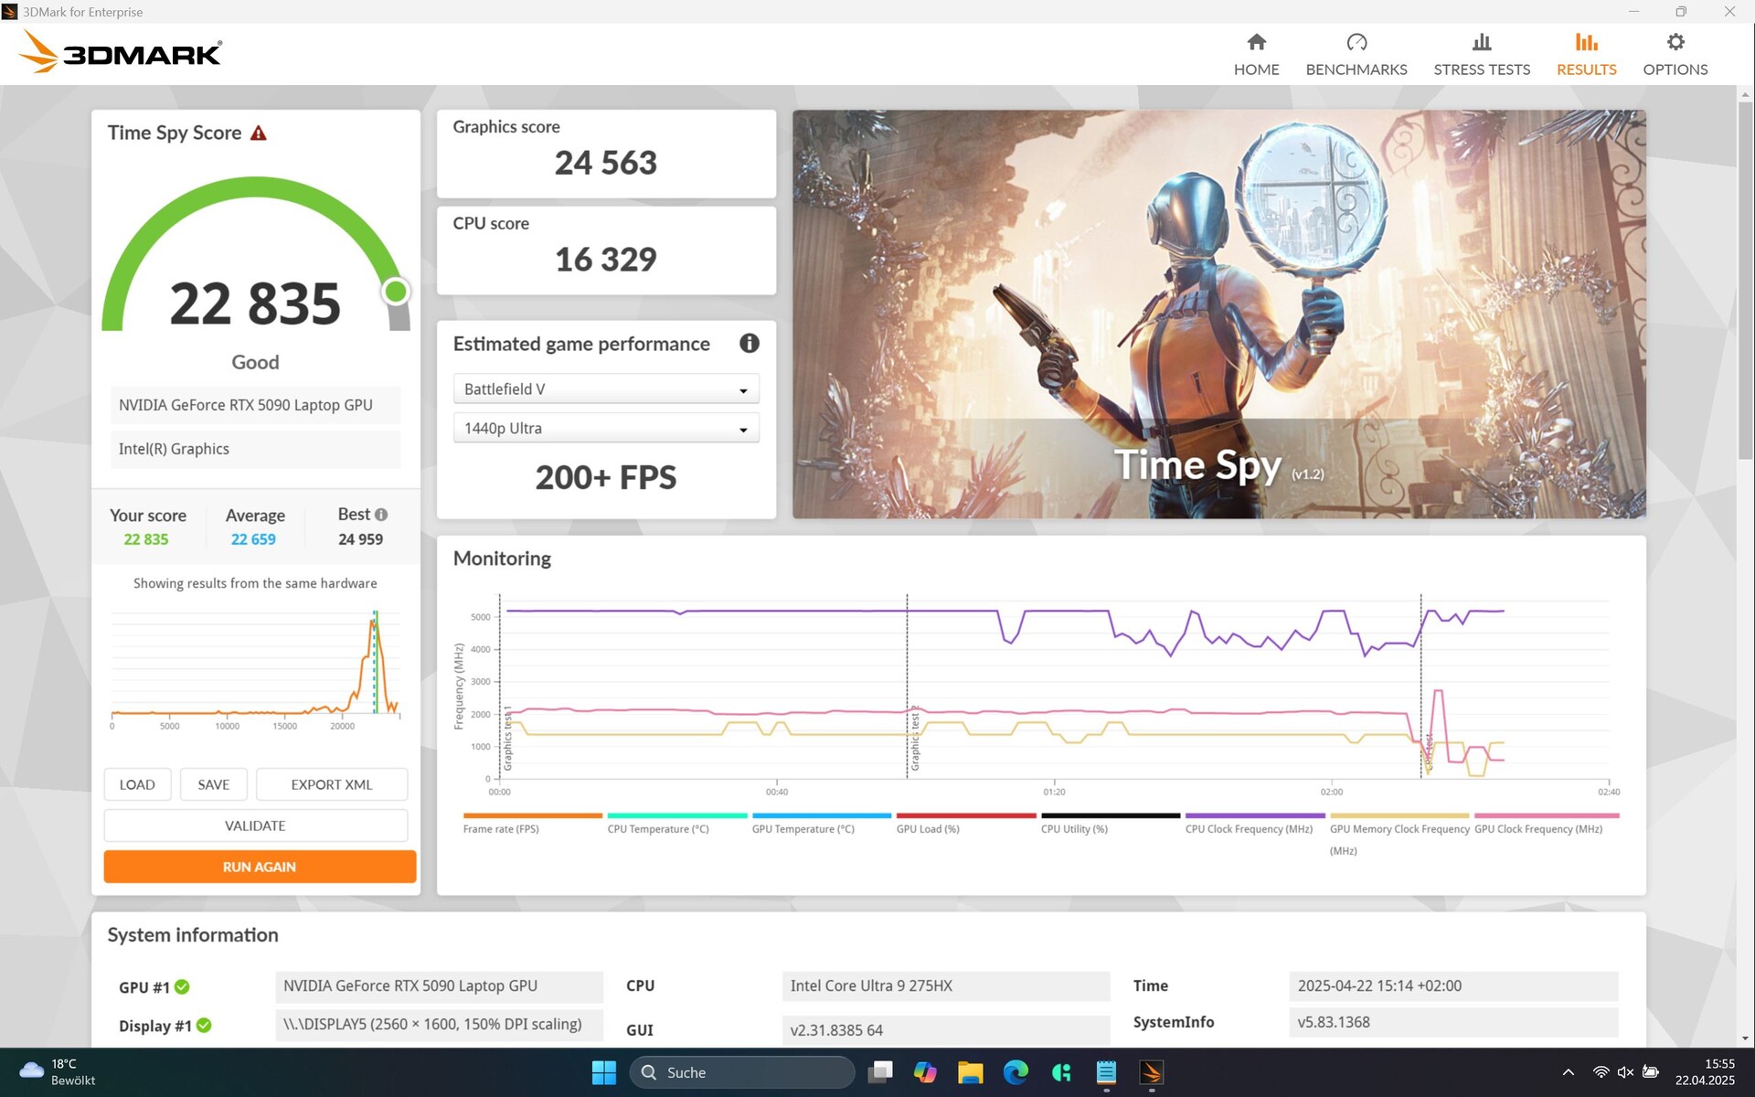The image size is (1755, 1097).
Task: Open the Options gear icon
Action: (x=1675, y=43)
